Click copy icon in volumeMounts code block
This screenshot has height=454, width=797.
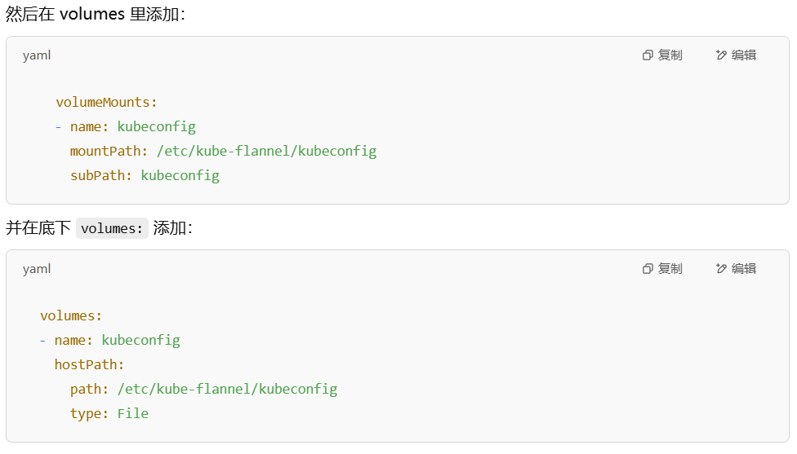(x=648, y=55)
